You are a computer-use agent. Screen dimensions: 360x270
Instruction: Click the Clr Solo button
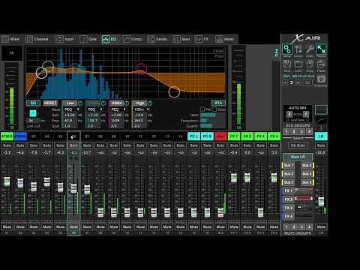pos(298,145)
